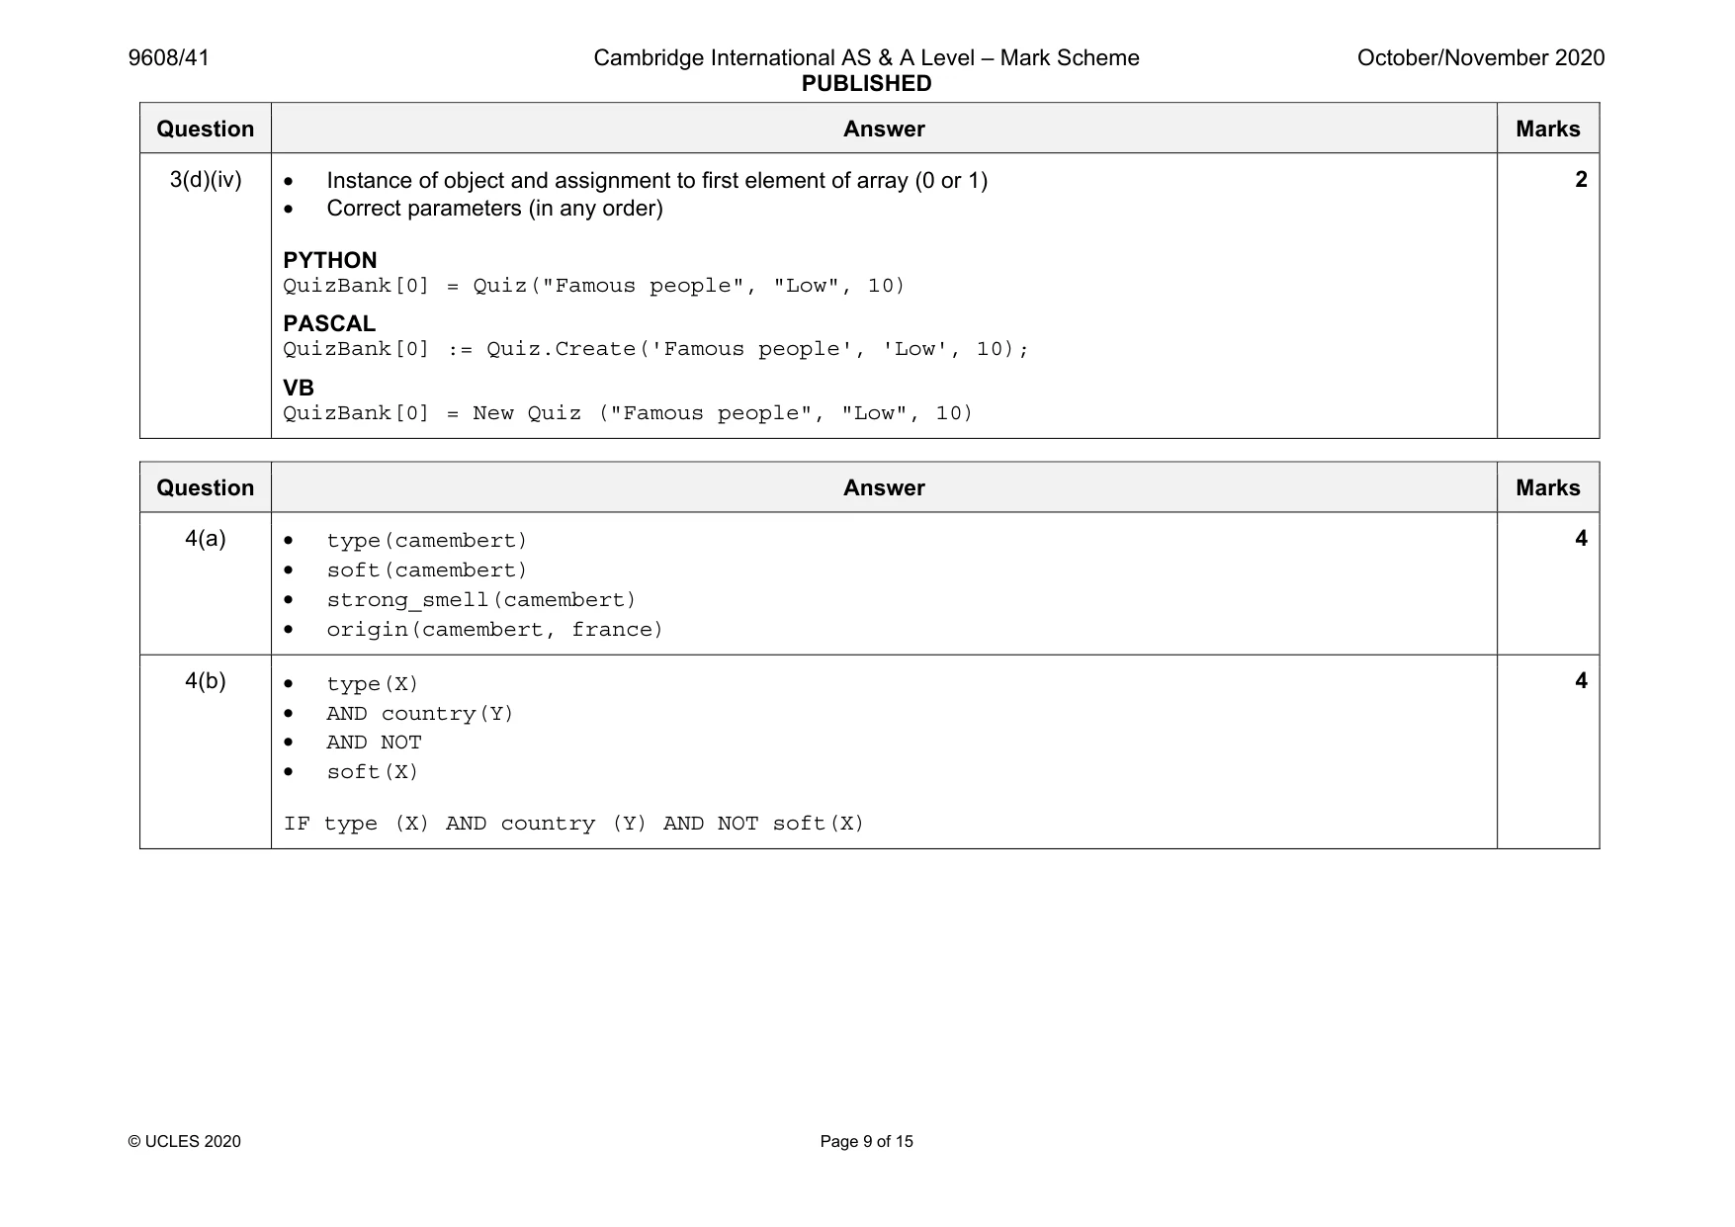Screen dimensions: 1735x1227
Task: Click the 'Instance of object and assignment' bullet
Action: click(x=657, y=181)
